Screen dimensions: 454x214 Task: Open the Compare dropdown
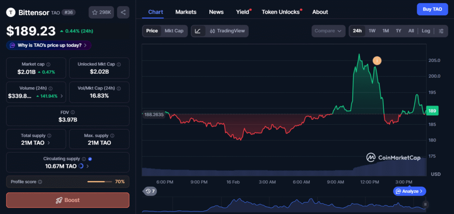328,31
